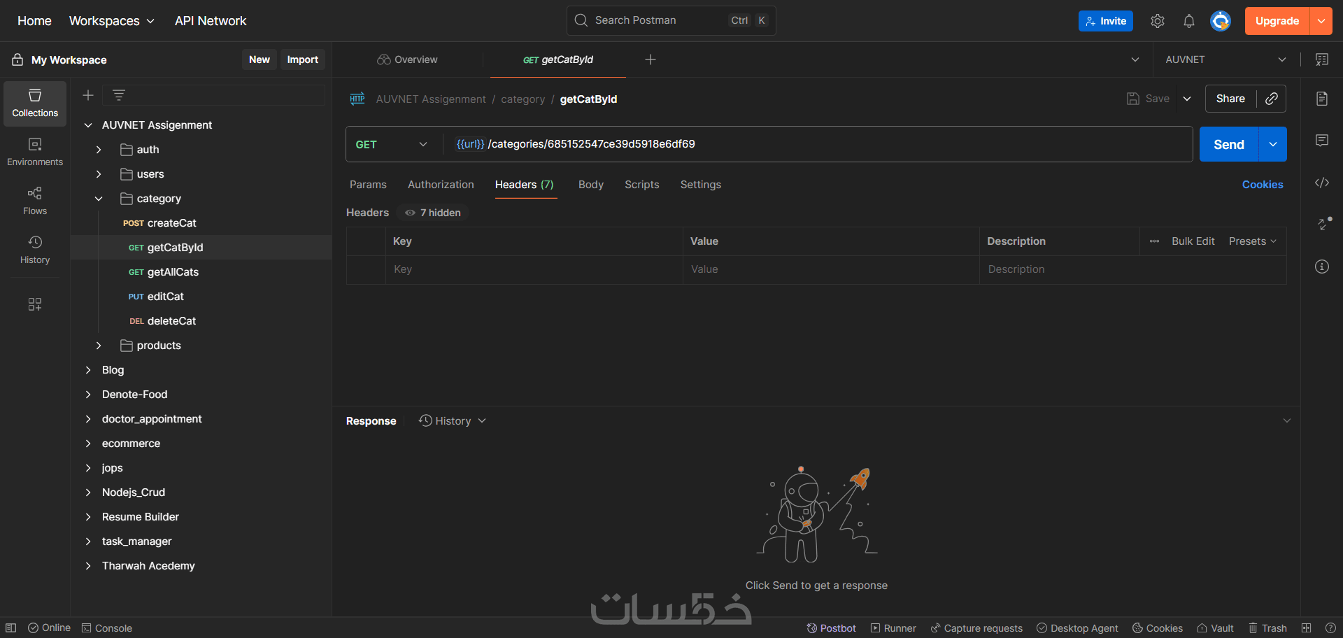The image size is (1343, 638).
Task: Open the Save options dropdown arrow
Action: (1187, 99)
